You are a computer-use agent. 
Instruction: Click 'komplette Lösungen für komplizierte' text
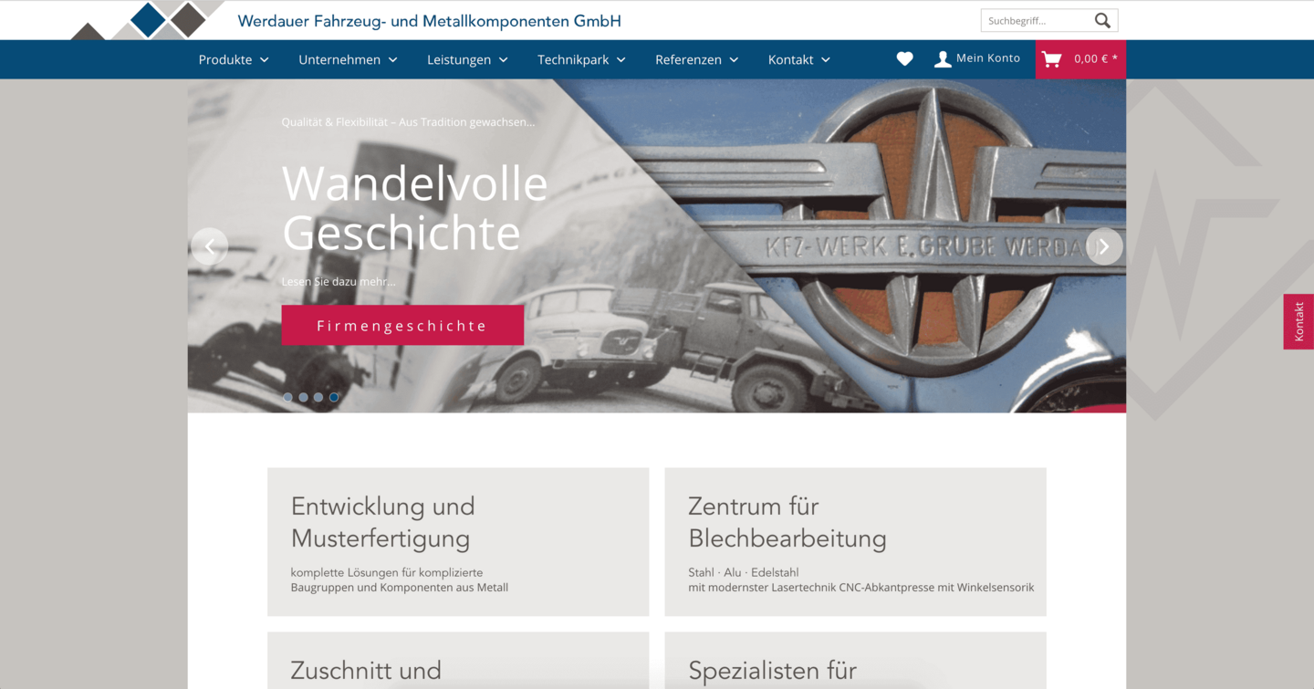387,573
